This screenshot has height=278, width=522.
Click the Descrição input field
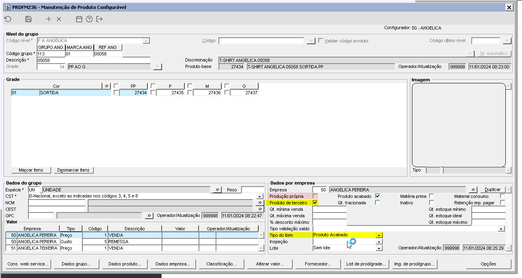(93, 60)
